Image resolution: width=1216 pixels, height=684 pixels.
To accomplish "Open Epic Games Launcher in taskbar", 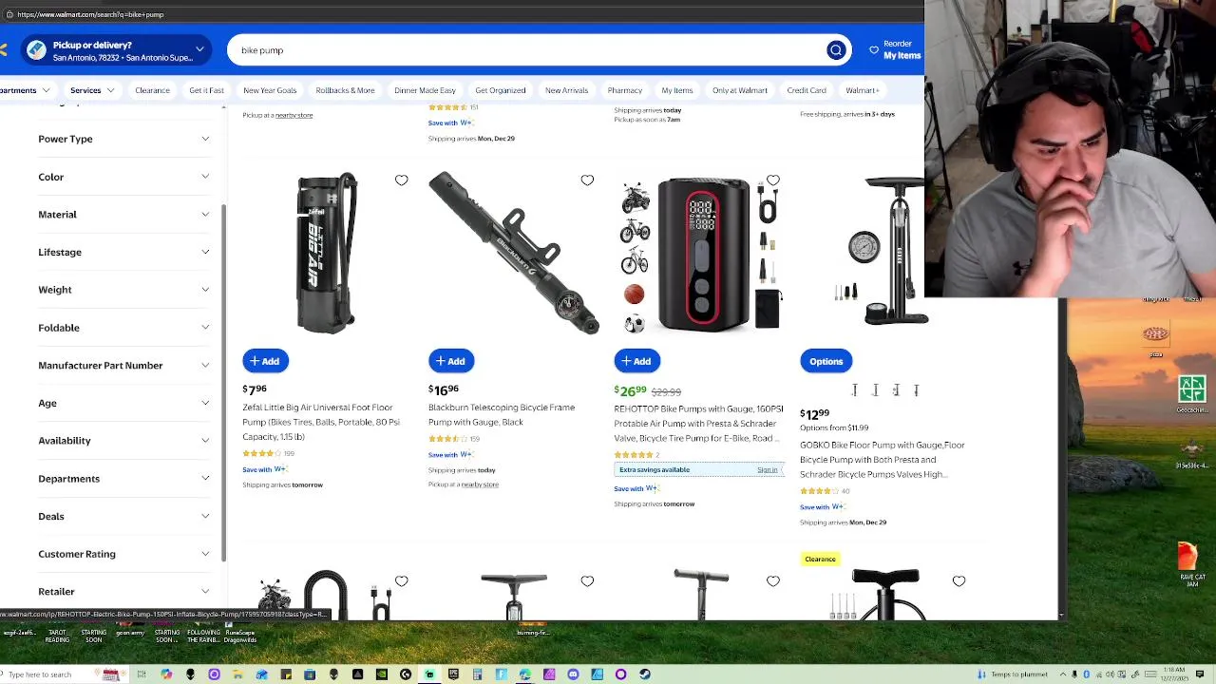I will [453, 674].
